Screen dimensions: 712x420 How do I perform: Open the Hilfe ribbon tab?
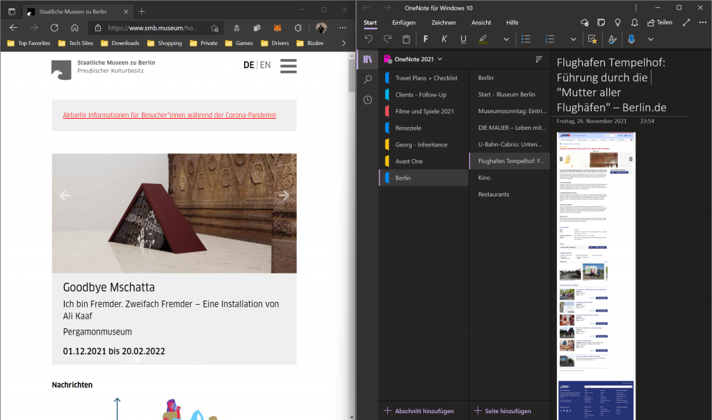point(512,23)
